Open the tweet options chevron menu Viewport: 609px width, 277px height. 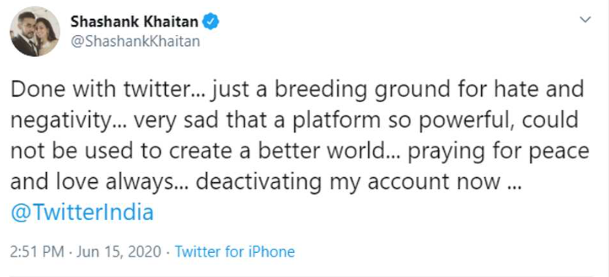click(585, 20)
